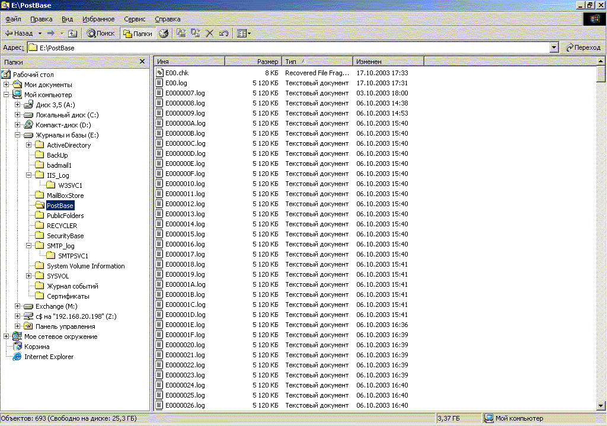Select the Рабочий стол desktop icon
Image resolution: width=607 pixels, height=426 pixels.
[x=7, y=74]
